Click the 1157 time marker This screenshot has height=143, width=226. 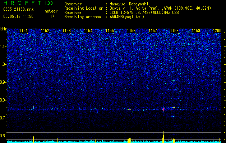pos(153,31)
